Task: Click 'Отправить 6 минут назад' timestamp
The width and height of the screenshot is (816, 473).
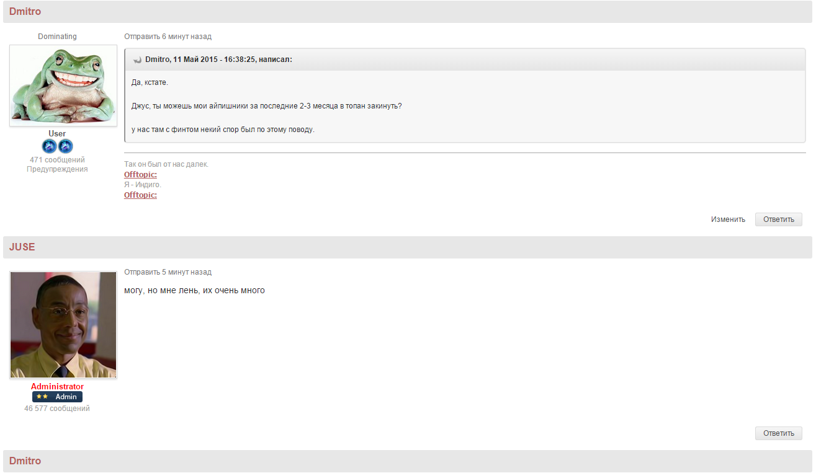Action: 168,37
